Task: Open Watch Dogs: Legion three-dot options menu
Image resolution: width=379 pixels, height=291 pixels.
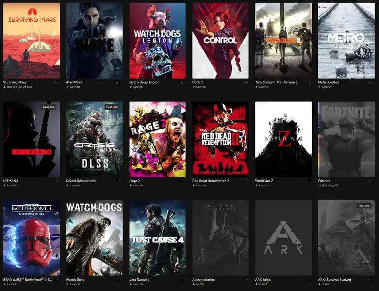Action: [182, 82]
